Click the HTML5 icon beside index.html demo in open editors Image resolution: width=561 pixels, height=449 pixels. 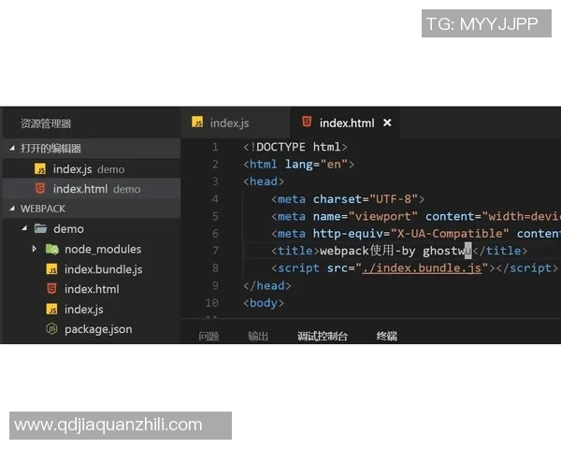pyautogui.click(x=40, y=189)
